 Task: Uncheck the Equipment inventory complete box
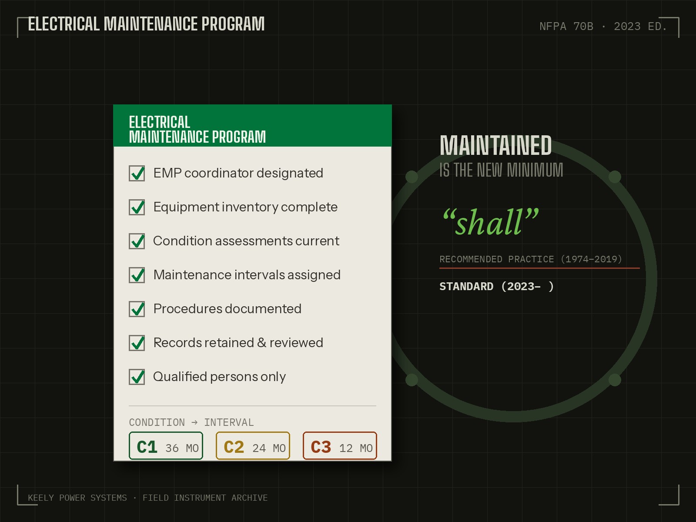[x=137, y=207]
